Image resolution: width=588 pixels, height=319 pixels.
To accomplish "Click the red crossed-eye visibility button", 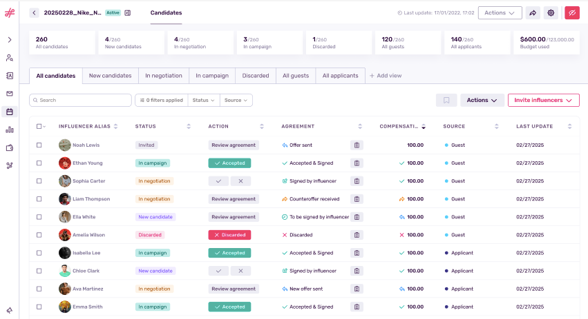I will coord(571,12).
